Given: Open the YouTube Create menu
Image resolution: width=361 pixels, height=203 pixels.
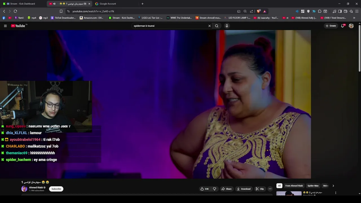Looking at the screenshot, I should (x=331, y=26).
